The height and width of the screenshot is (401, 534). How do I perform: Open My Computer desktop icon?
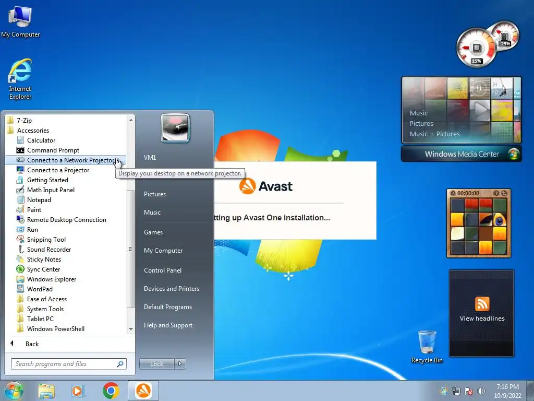[20, 22]
